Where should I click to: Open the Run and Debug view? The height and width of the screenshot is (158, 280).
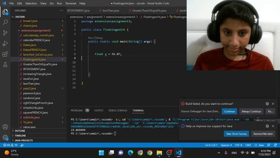pos(5,43)
